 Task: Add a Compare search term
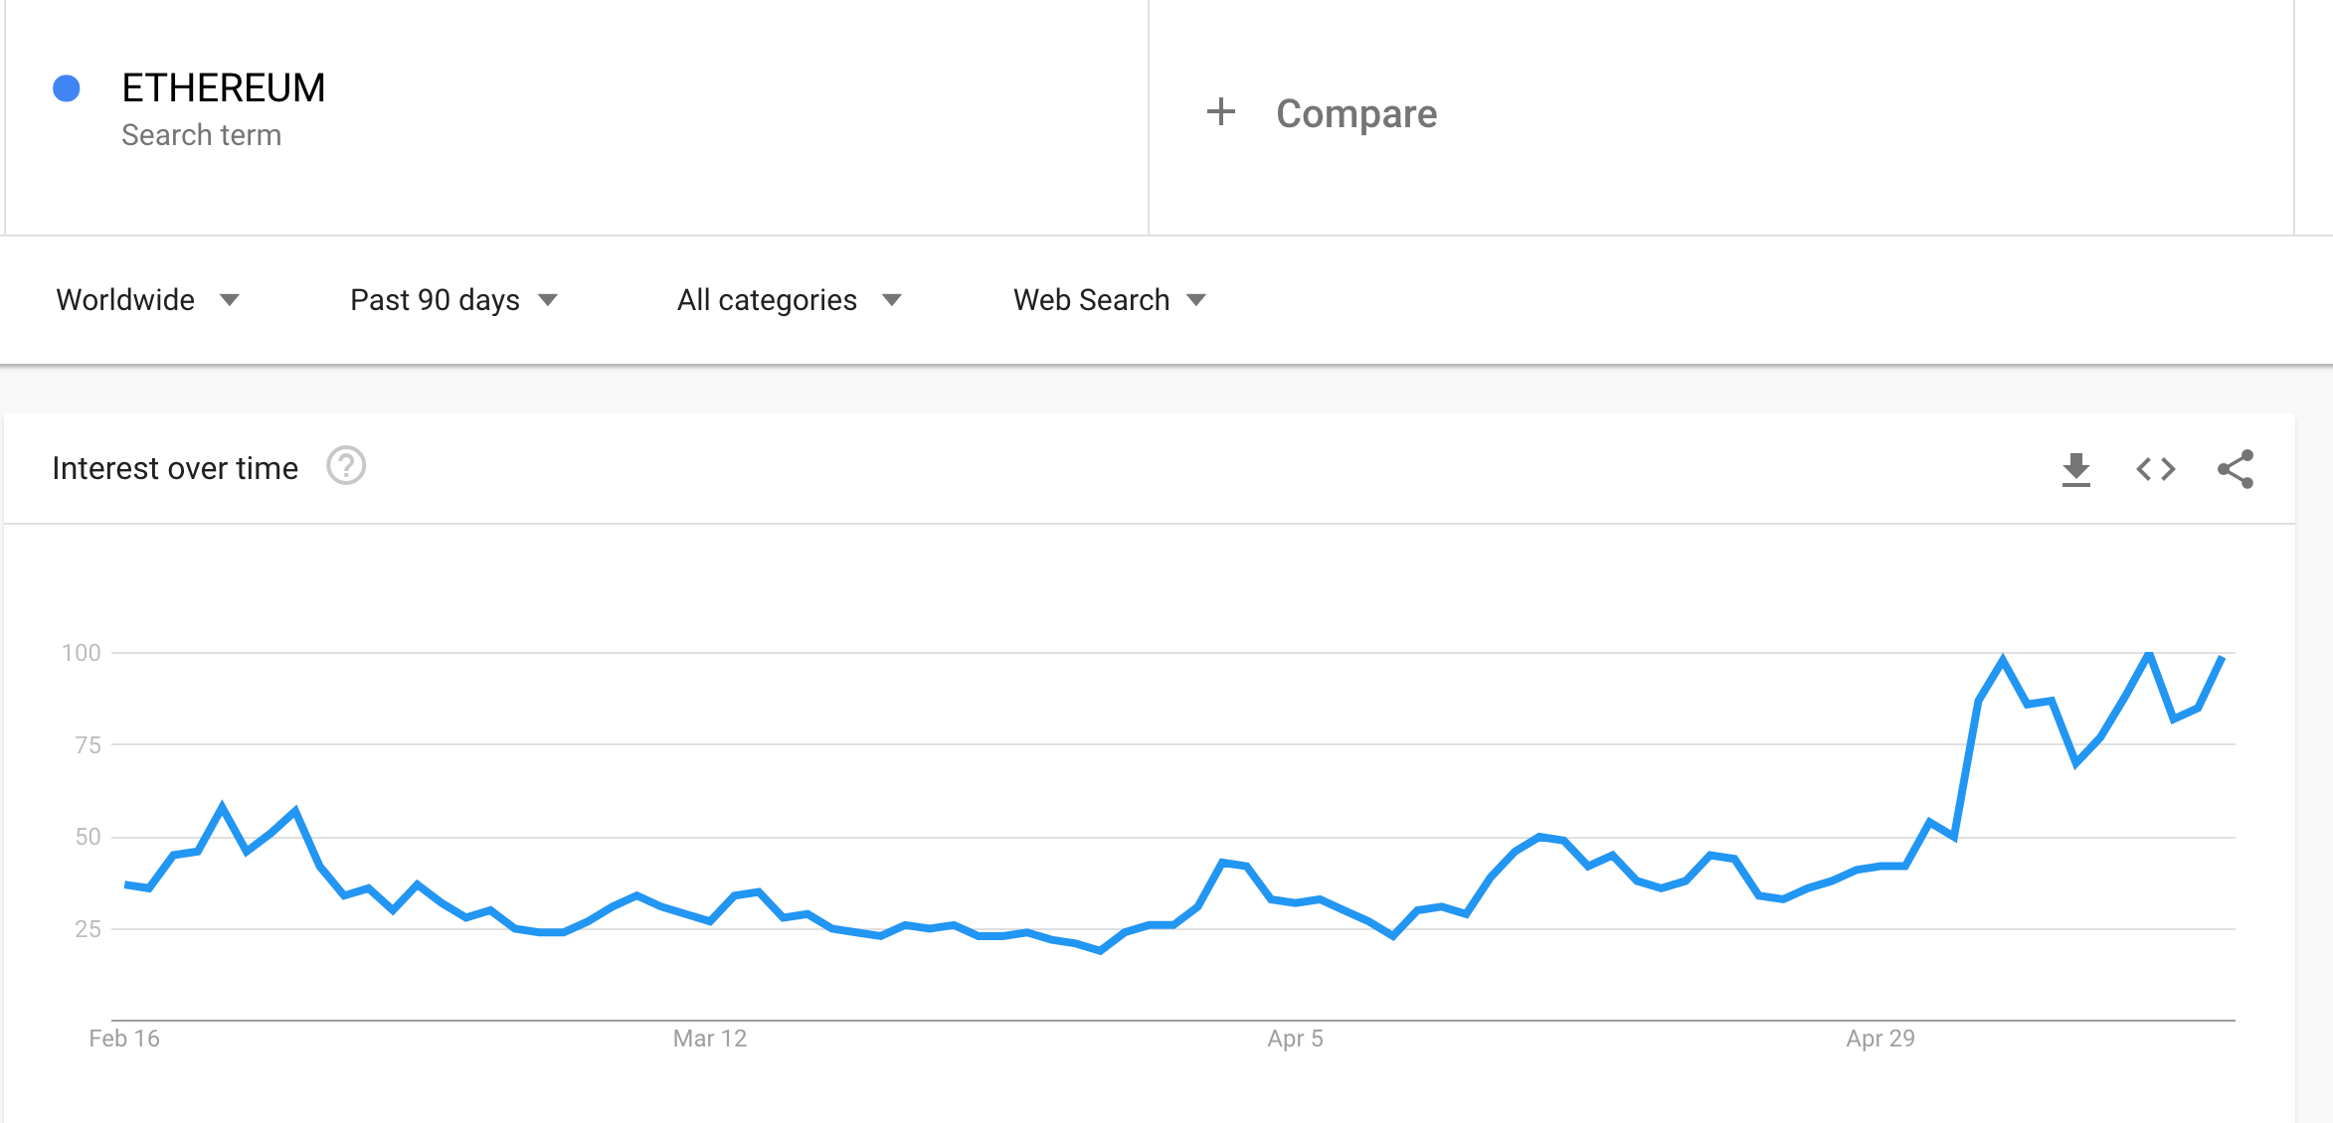(1355, 113)
